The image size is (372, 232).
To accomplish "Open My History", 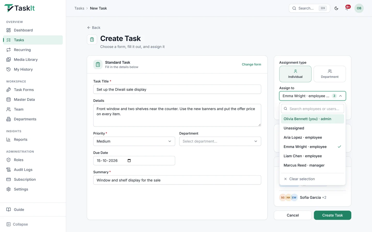I will 33,69.
